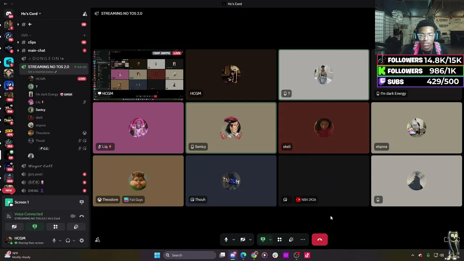
Task: Expand Hc's Cord server menu
Action: coord(31,14)
